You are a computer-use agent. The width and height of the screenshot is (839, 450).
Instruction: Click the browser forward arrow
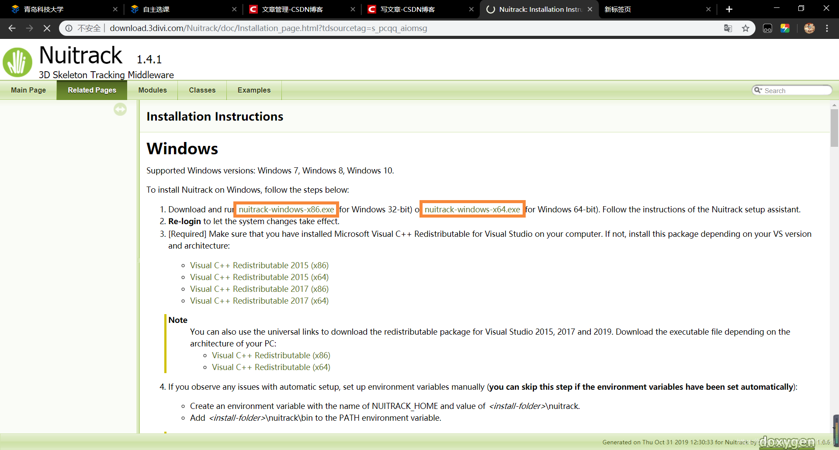tap(29, 28)
